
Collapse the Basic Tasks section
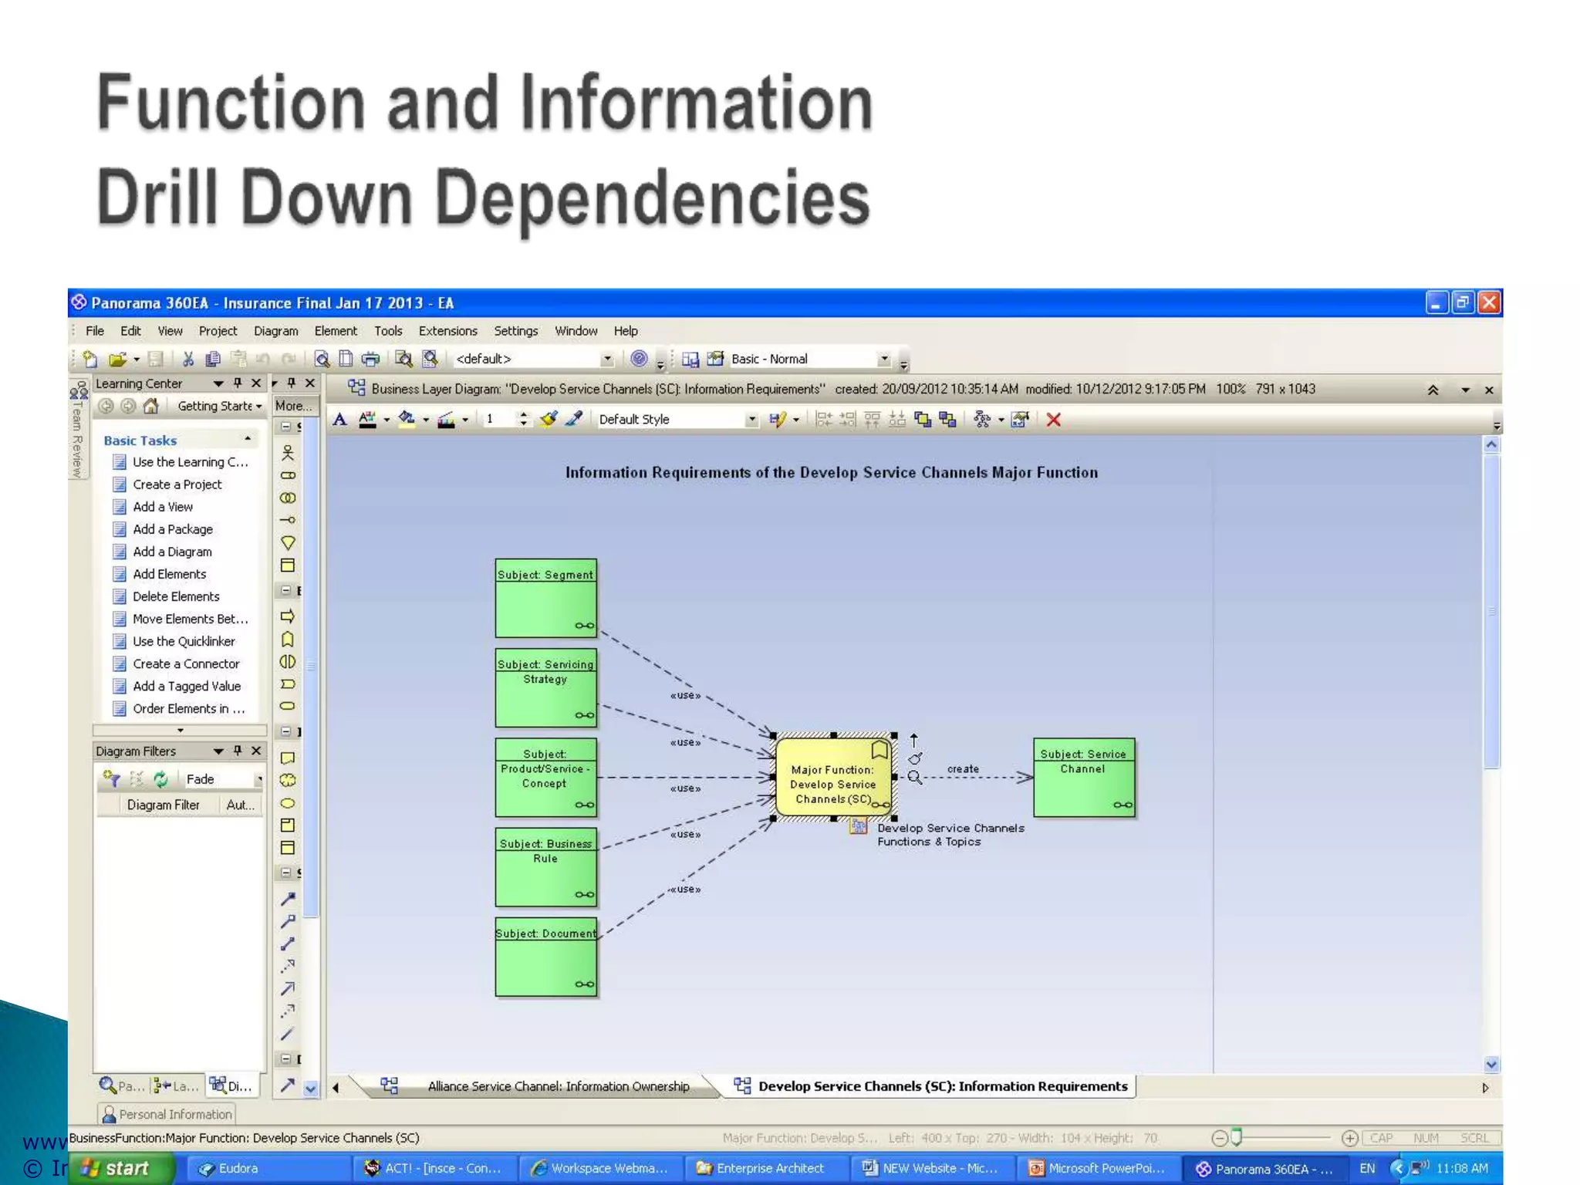(x=248, y=439)
